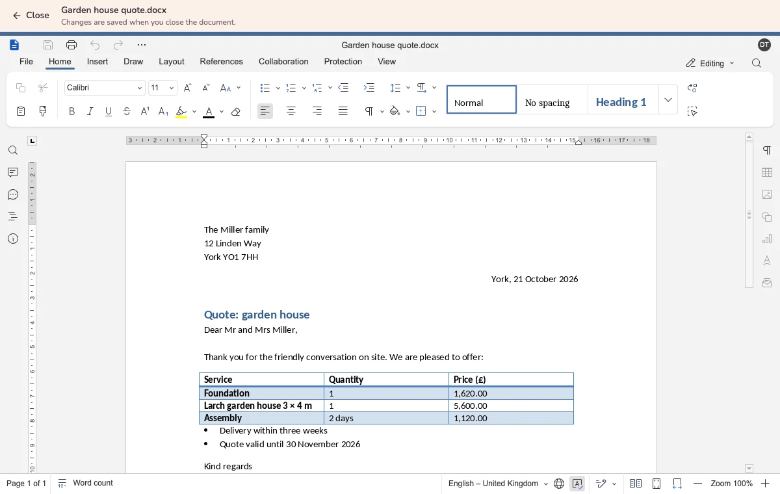Apply the No spacing style
Image resolution: width=780 pixels, height=494 pixels.
552,100
